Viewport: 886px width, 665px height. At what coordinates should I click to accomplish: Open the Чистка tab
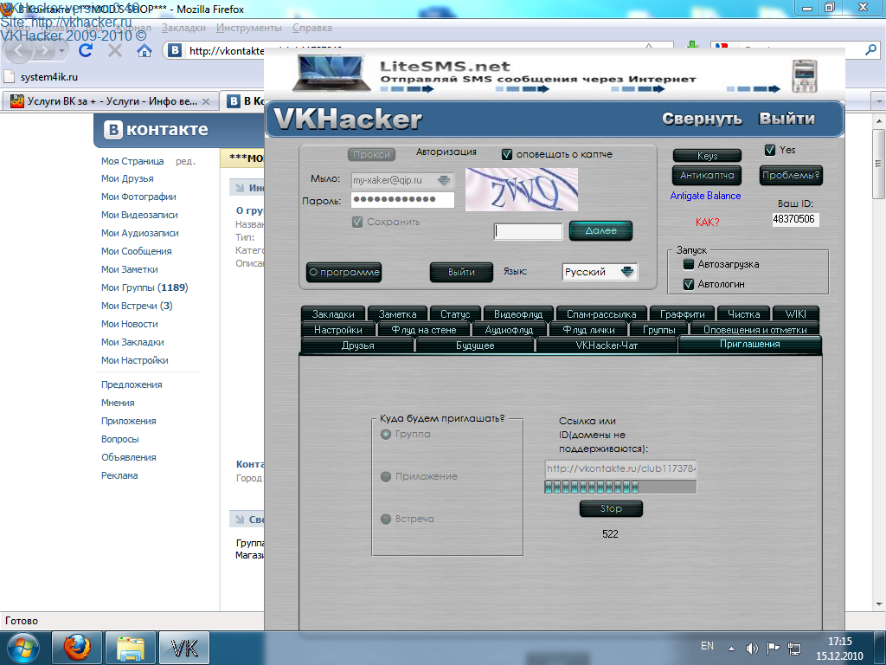coord(743,313)
